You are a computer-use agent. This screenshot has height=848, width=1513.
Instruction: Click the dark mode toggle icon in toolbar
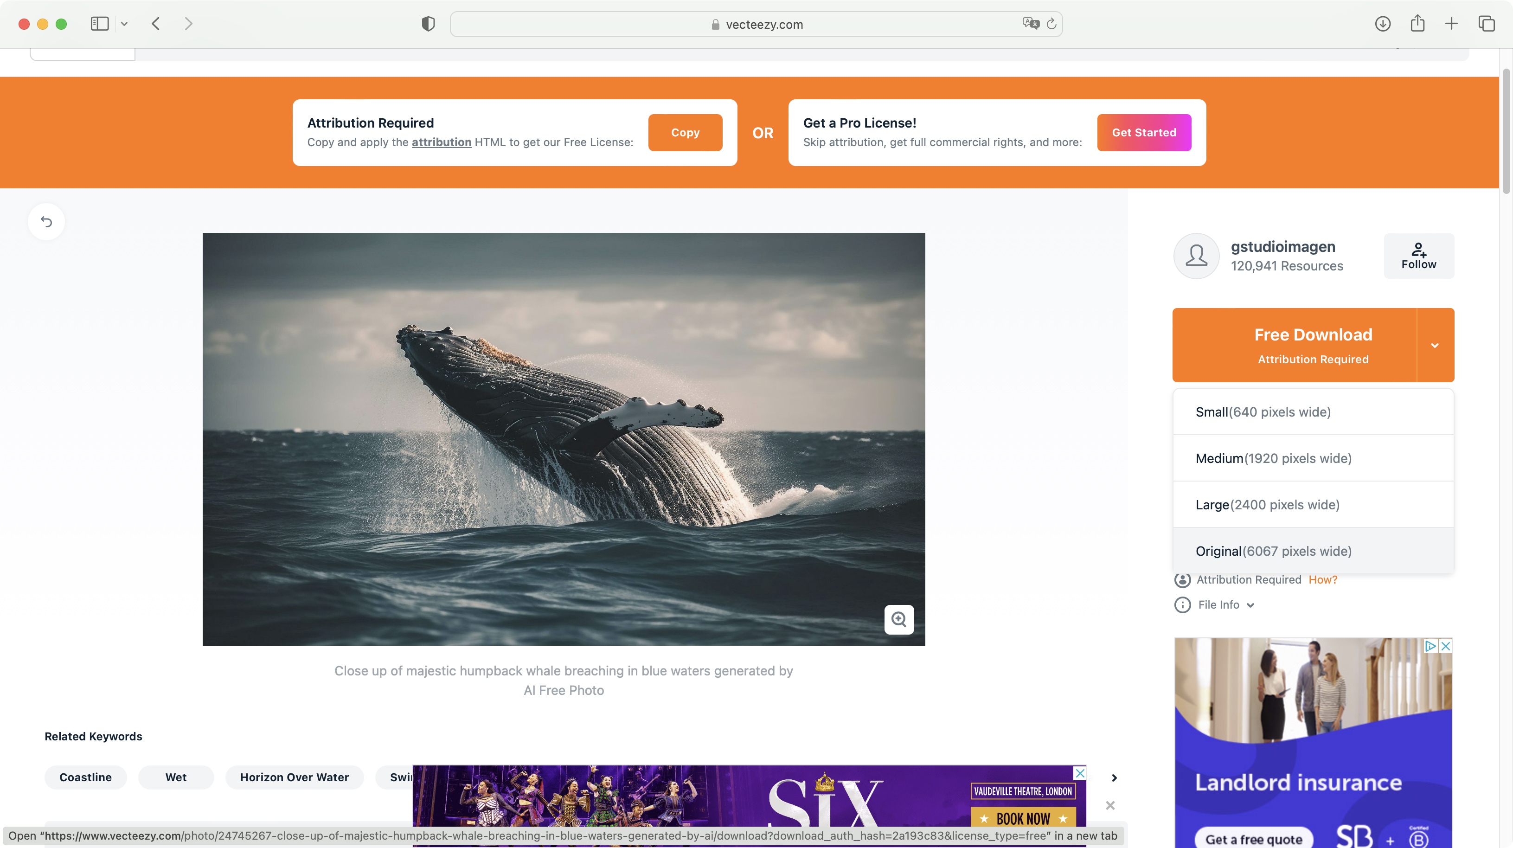tap(428, 23)
